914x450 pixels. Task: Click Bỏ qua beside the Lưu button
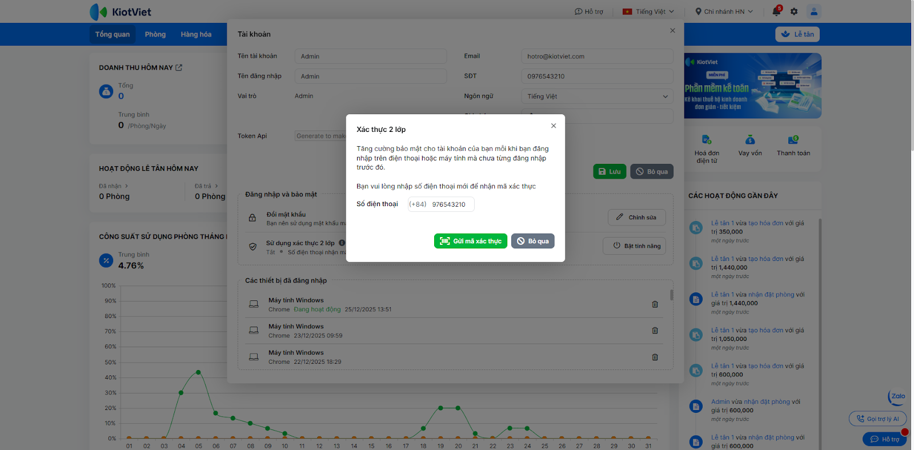[652, 171]
